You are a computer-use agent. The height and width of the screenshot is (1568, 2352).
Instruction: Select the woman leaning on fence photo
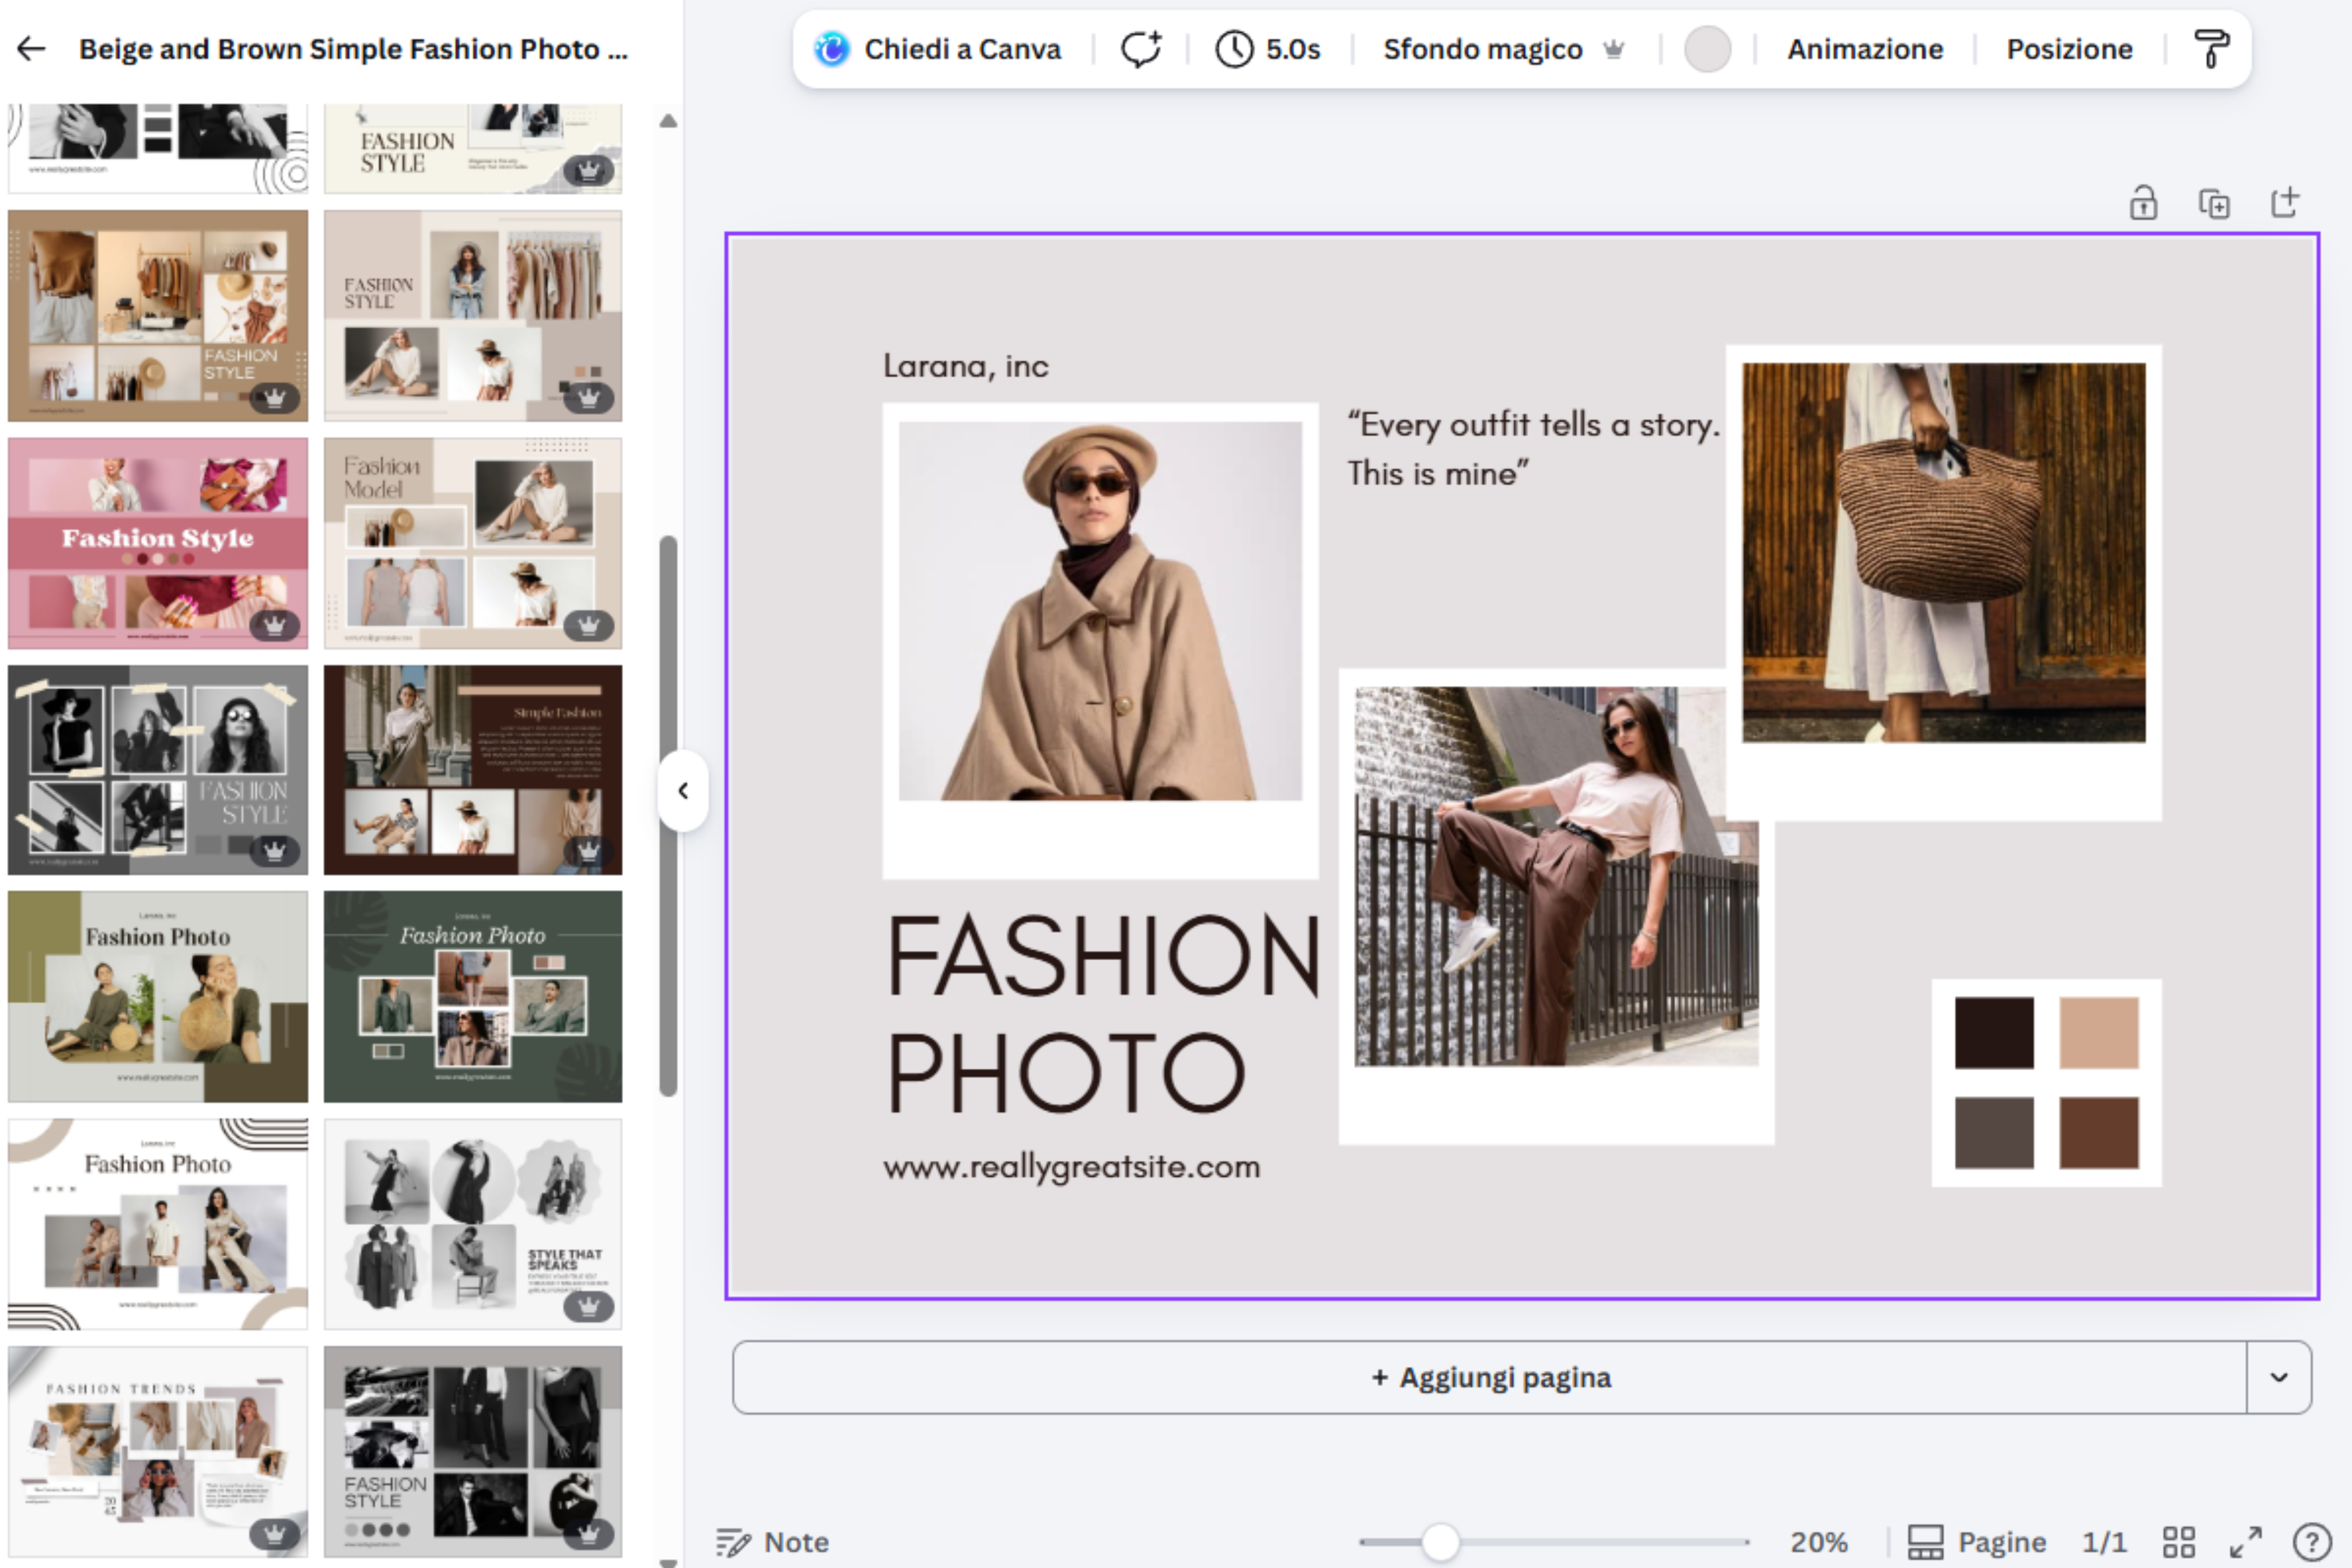pos(1556,876)
